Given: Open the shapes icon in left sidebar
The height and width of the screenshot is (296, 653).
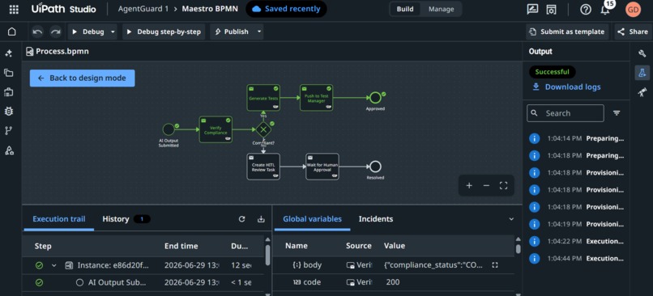Looking at the screenshot, I should [8, 150].
